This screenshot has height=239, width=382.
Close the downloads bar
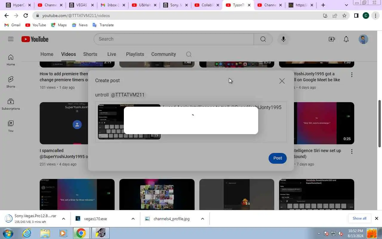click(376, 218)
